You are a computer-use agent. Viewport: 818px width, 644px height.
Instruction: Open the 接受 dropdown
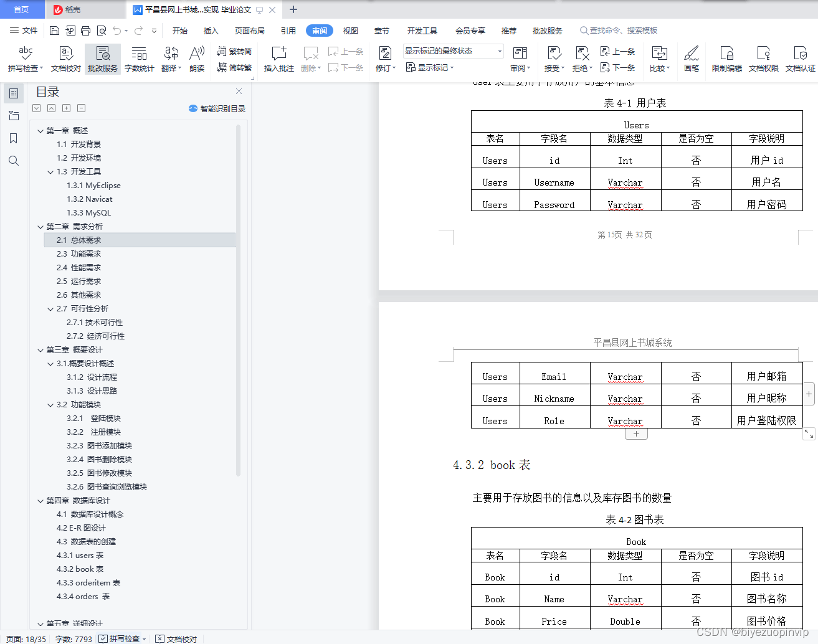click(x=554, y=69)
